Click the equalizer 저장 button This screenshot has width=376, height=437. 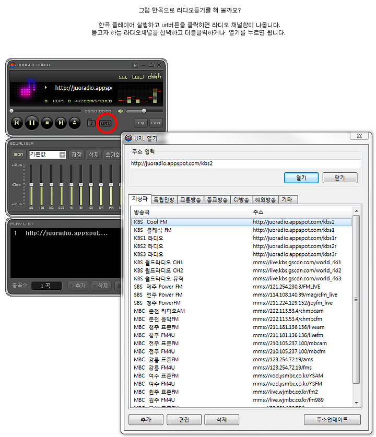pyautogui.click(x=76, y=155)
